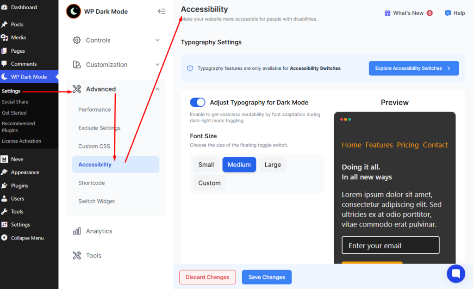This screenshot has width=474, height=289.
Task: Select the Large font size option
Action: (273, 165)
